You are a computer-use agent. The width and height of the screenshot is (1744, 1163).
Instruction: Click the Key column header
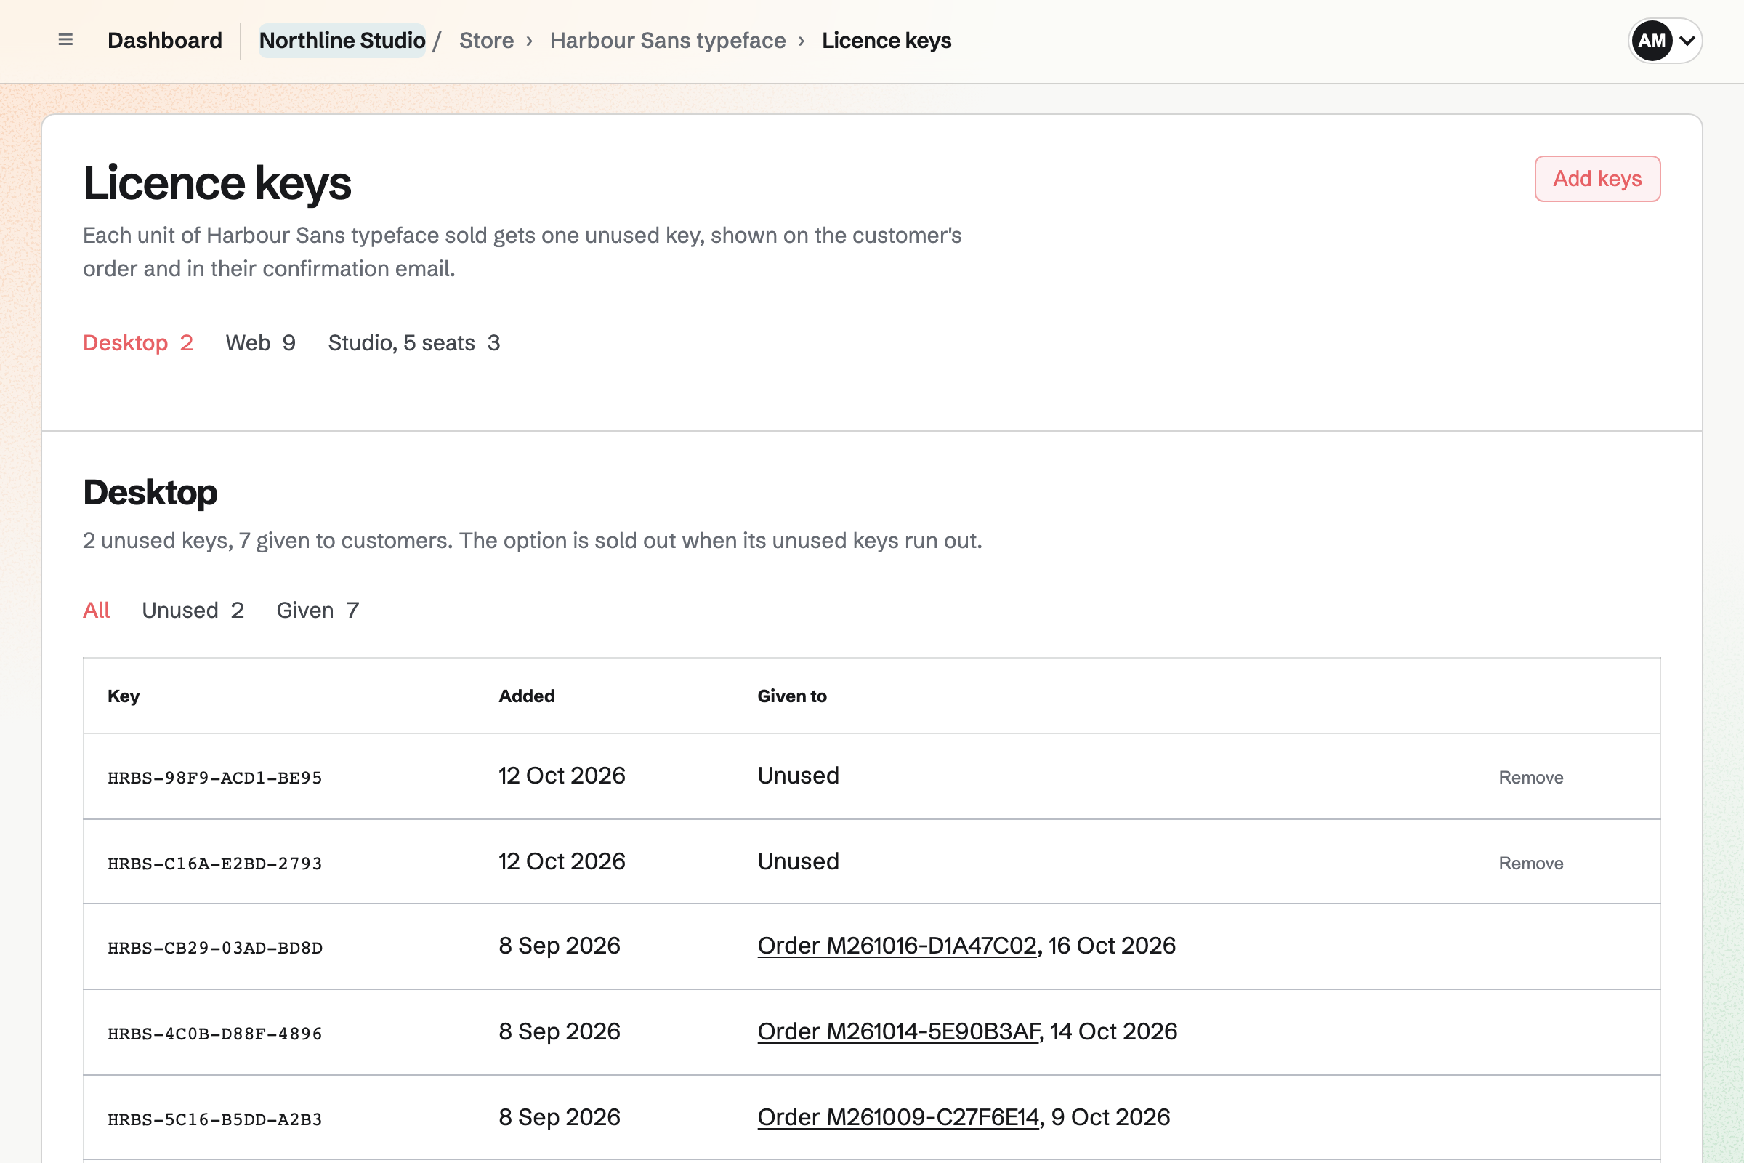(123, 696)
